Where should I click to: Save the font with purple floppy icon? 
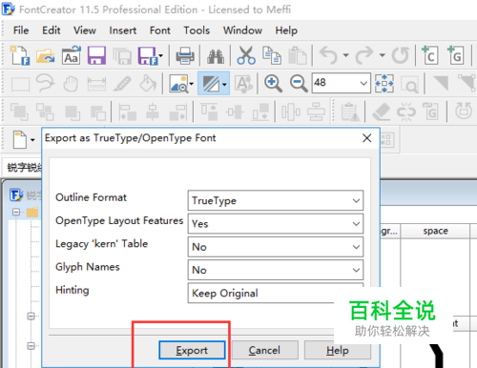(x=96, y=55)
